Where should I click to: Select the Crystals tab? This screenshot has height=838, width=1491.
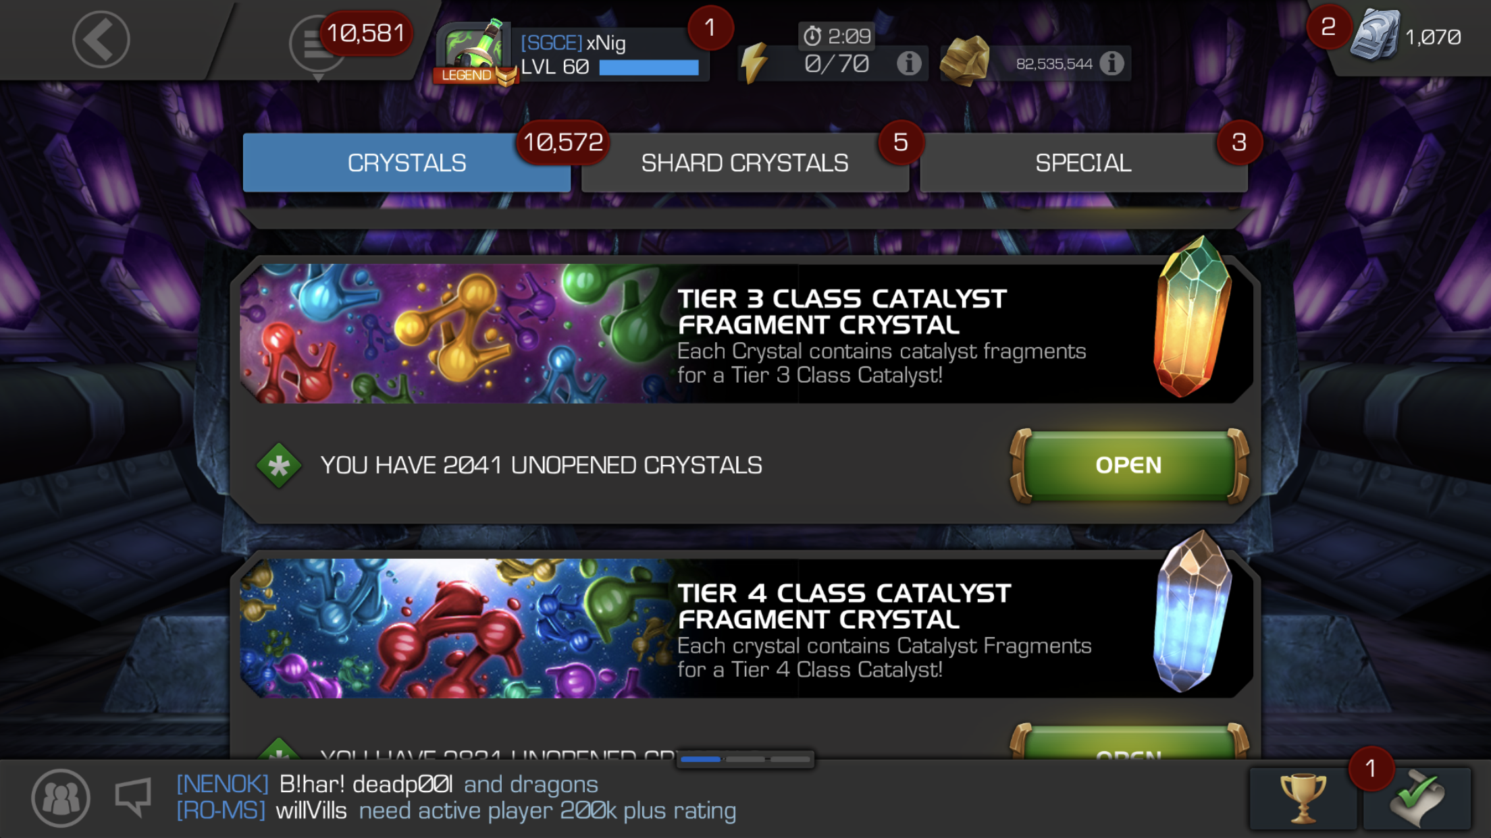[407, 163]
